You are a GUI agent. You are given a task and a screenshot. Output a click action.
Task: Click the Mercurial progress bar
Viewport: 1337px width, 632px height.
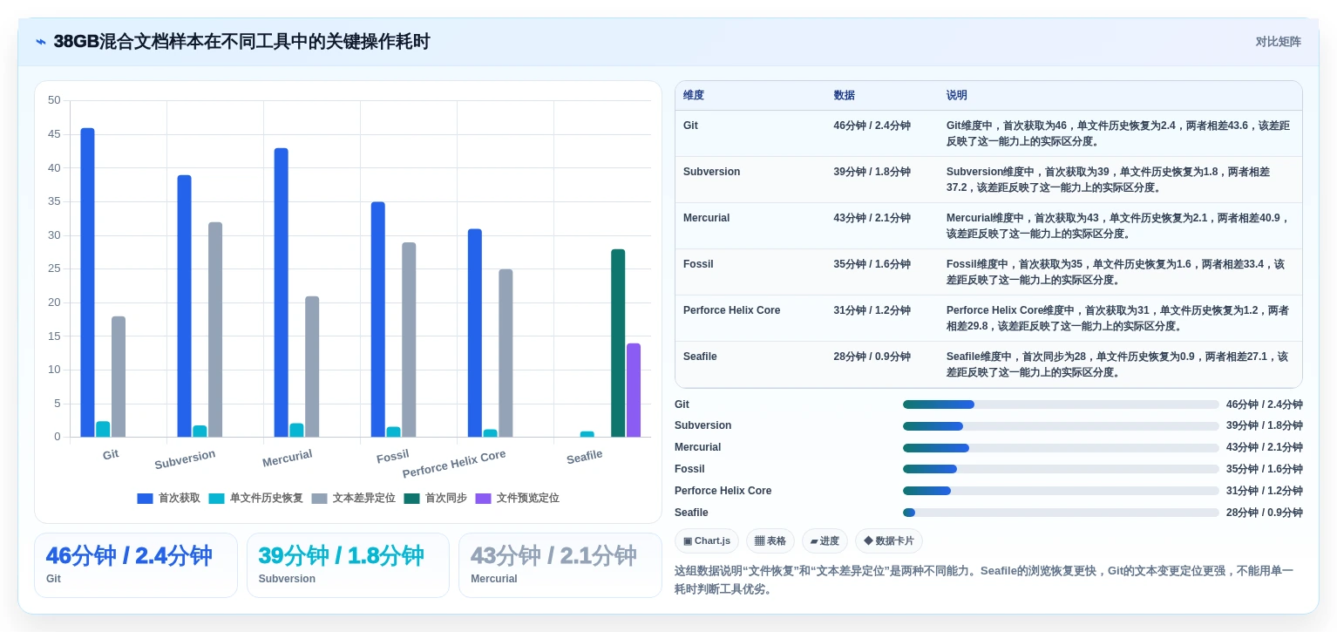[1061, 447]
